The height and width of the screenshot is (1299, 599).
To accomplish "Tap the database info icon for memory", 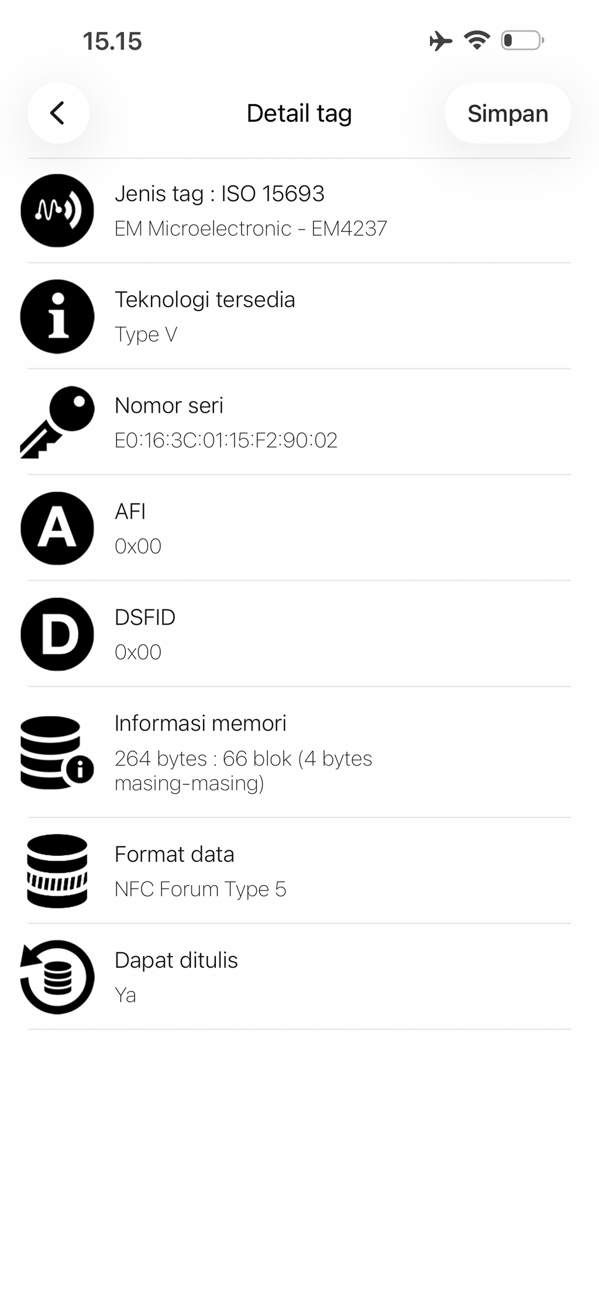I will (57, 752).
